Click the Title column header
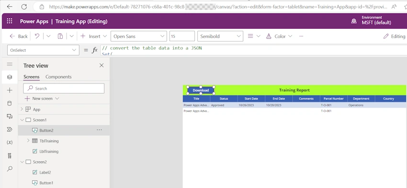 pyautogui.click(x=196, y=98)
